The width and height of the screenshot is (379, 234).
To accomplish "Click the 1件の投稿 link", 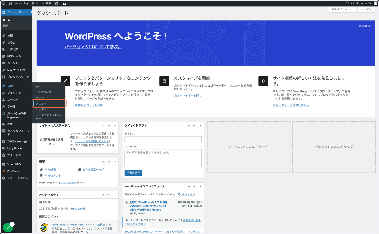I will [x=50, y=170].
